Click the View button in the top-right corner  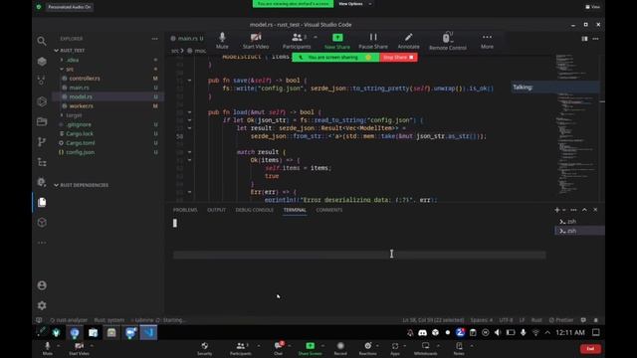(593, 7)
